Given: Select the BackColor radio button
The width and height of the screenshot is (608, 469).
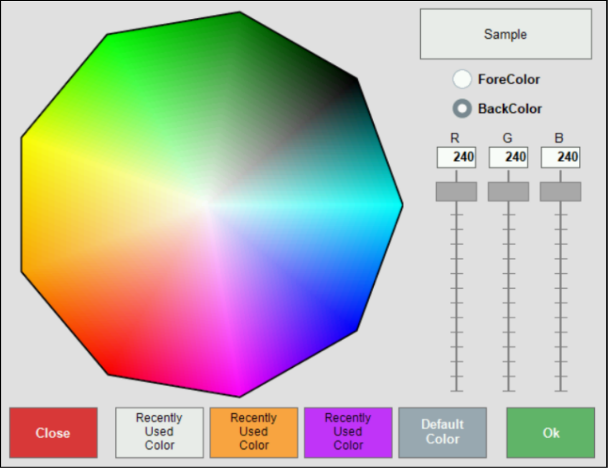Looking at the screenshot, I should point(462,108).
